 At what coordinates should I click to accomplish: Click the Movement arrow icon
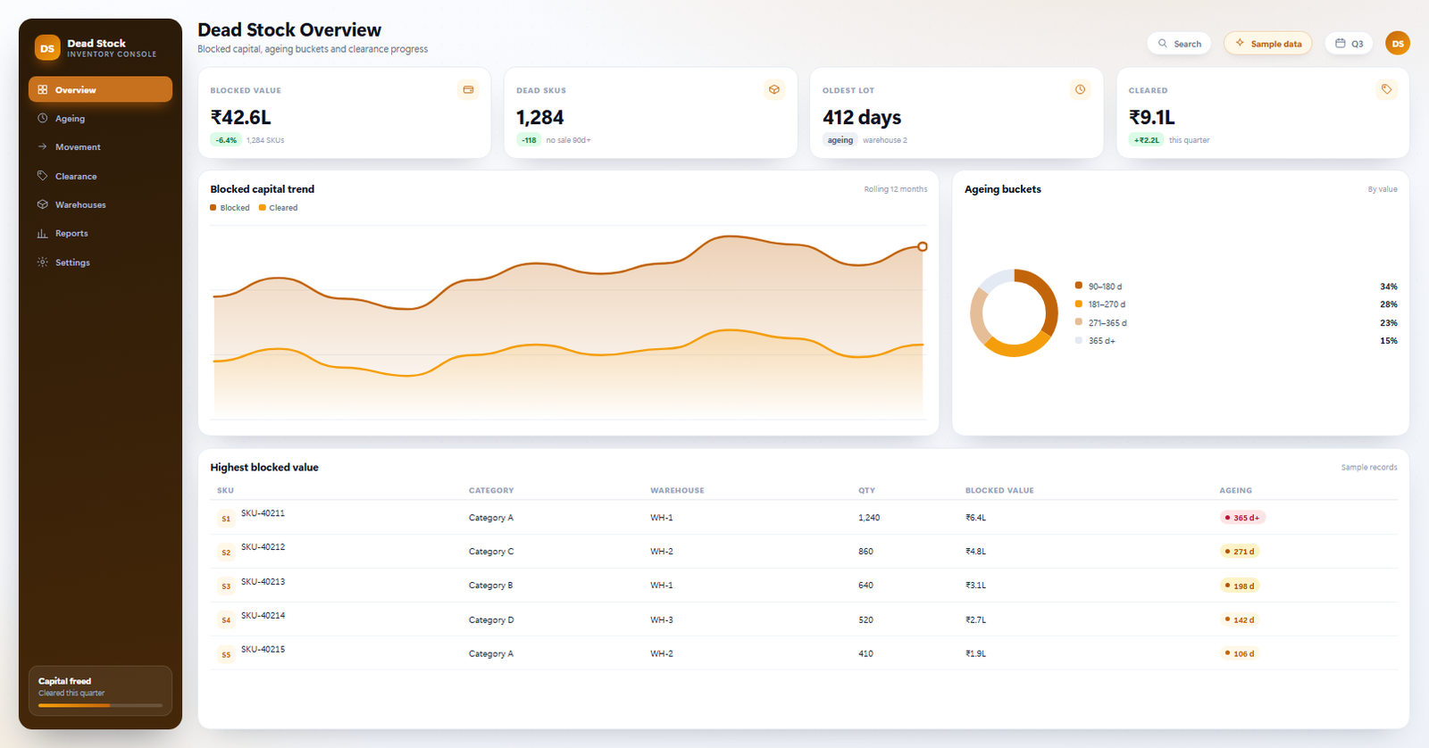[x=42, y=146]
